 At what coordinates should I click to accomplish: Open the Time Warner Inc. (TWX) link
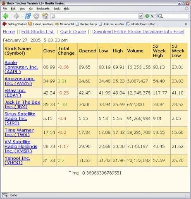pos(19,132)
